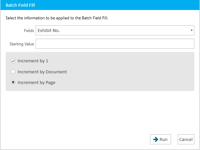200x150 pixels.
Task: Click the Increment by Document label text
Action: 42,72
